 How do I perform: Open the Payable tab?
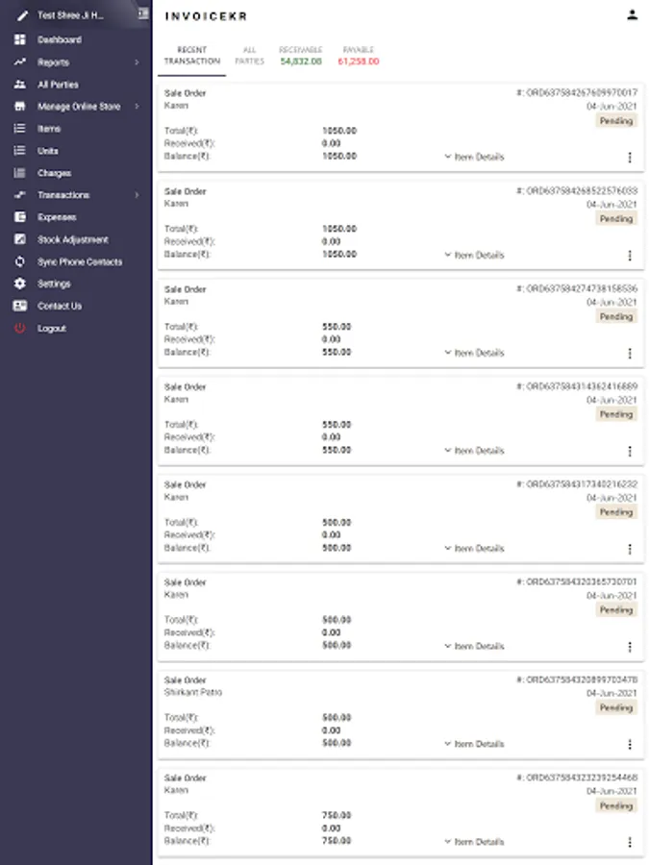point(358,56)
